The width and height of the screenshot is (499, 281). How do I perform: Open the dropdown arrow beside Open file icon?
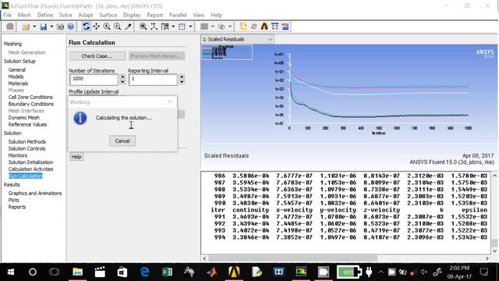pos(34,27)
